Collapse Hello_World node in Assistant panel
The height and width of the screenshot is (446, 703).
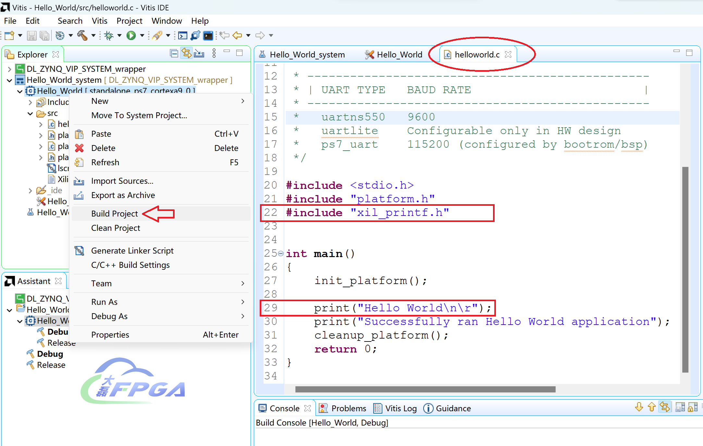point(20,321)
